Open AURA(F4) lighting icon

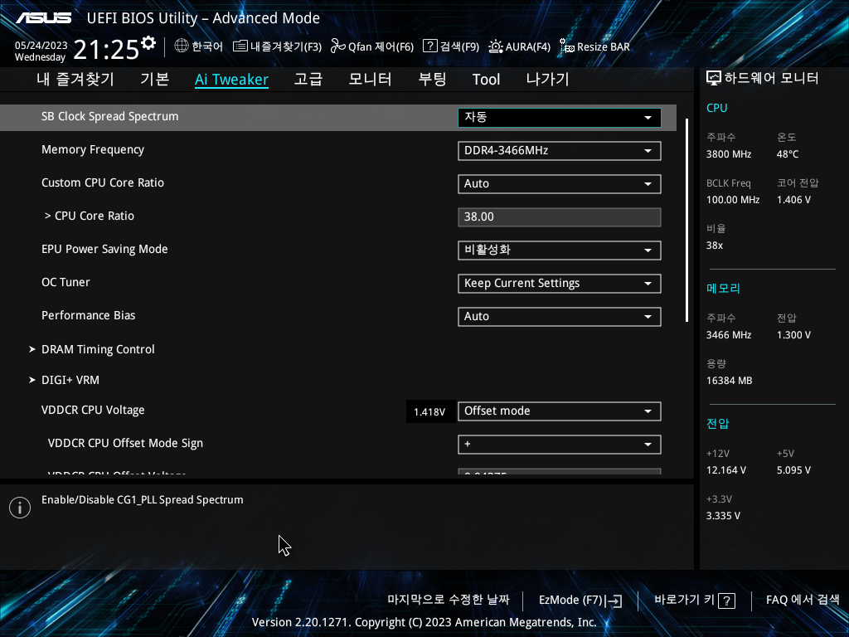(496, 46)
